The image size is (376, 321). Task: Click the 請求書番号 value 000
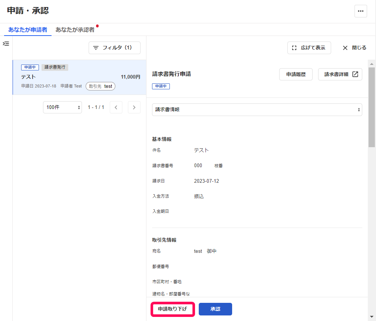198,165
